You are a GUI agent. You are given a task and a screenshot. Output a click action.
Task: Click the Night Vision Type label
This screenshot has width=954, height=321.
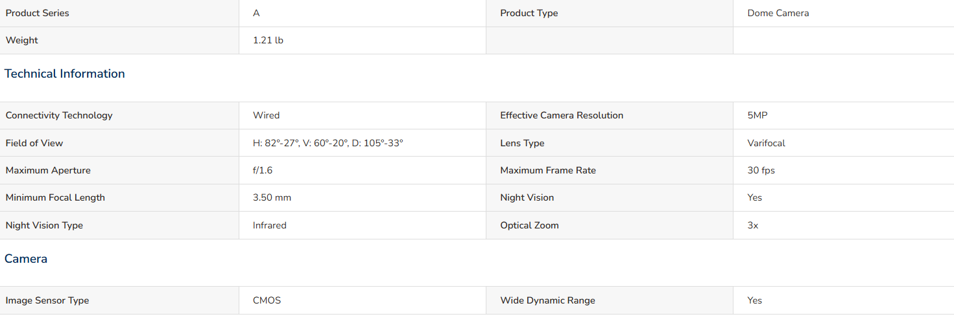pyautogui.click(x=44, y=225)
